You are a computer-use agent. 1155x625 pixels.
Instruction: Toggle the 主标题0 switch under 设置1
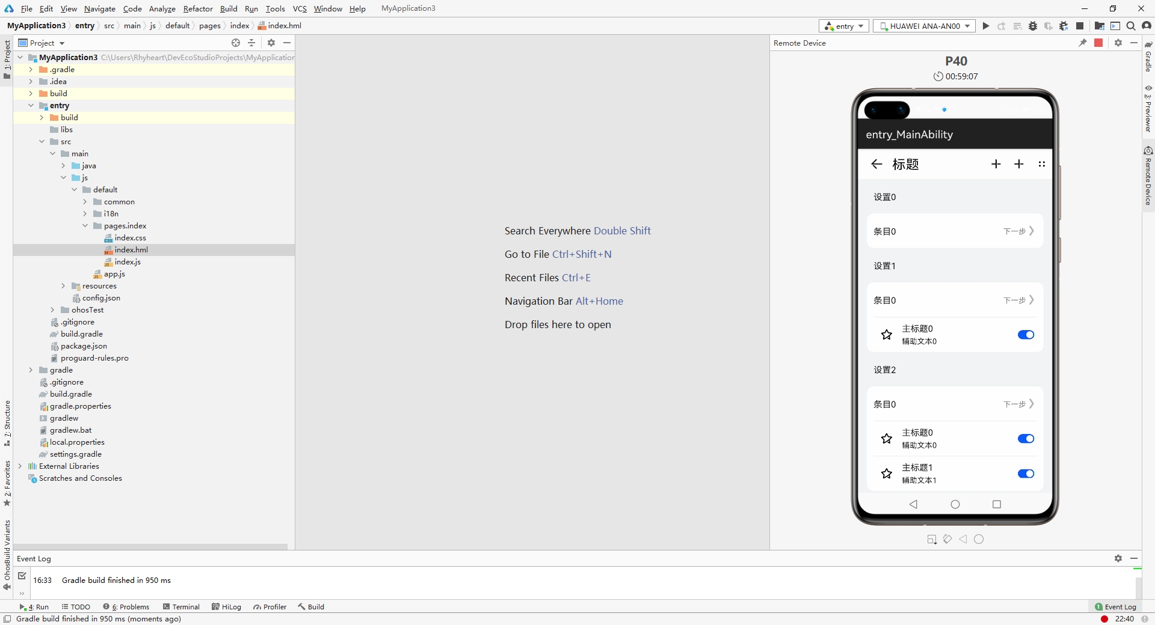[x=1026, y=335]
